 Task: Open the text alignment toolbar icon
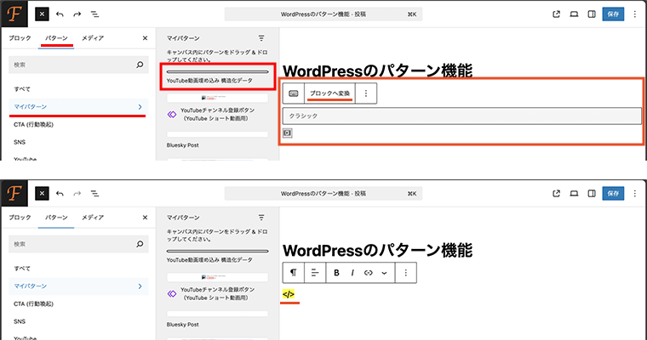click(x=315, y=273)
